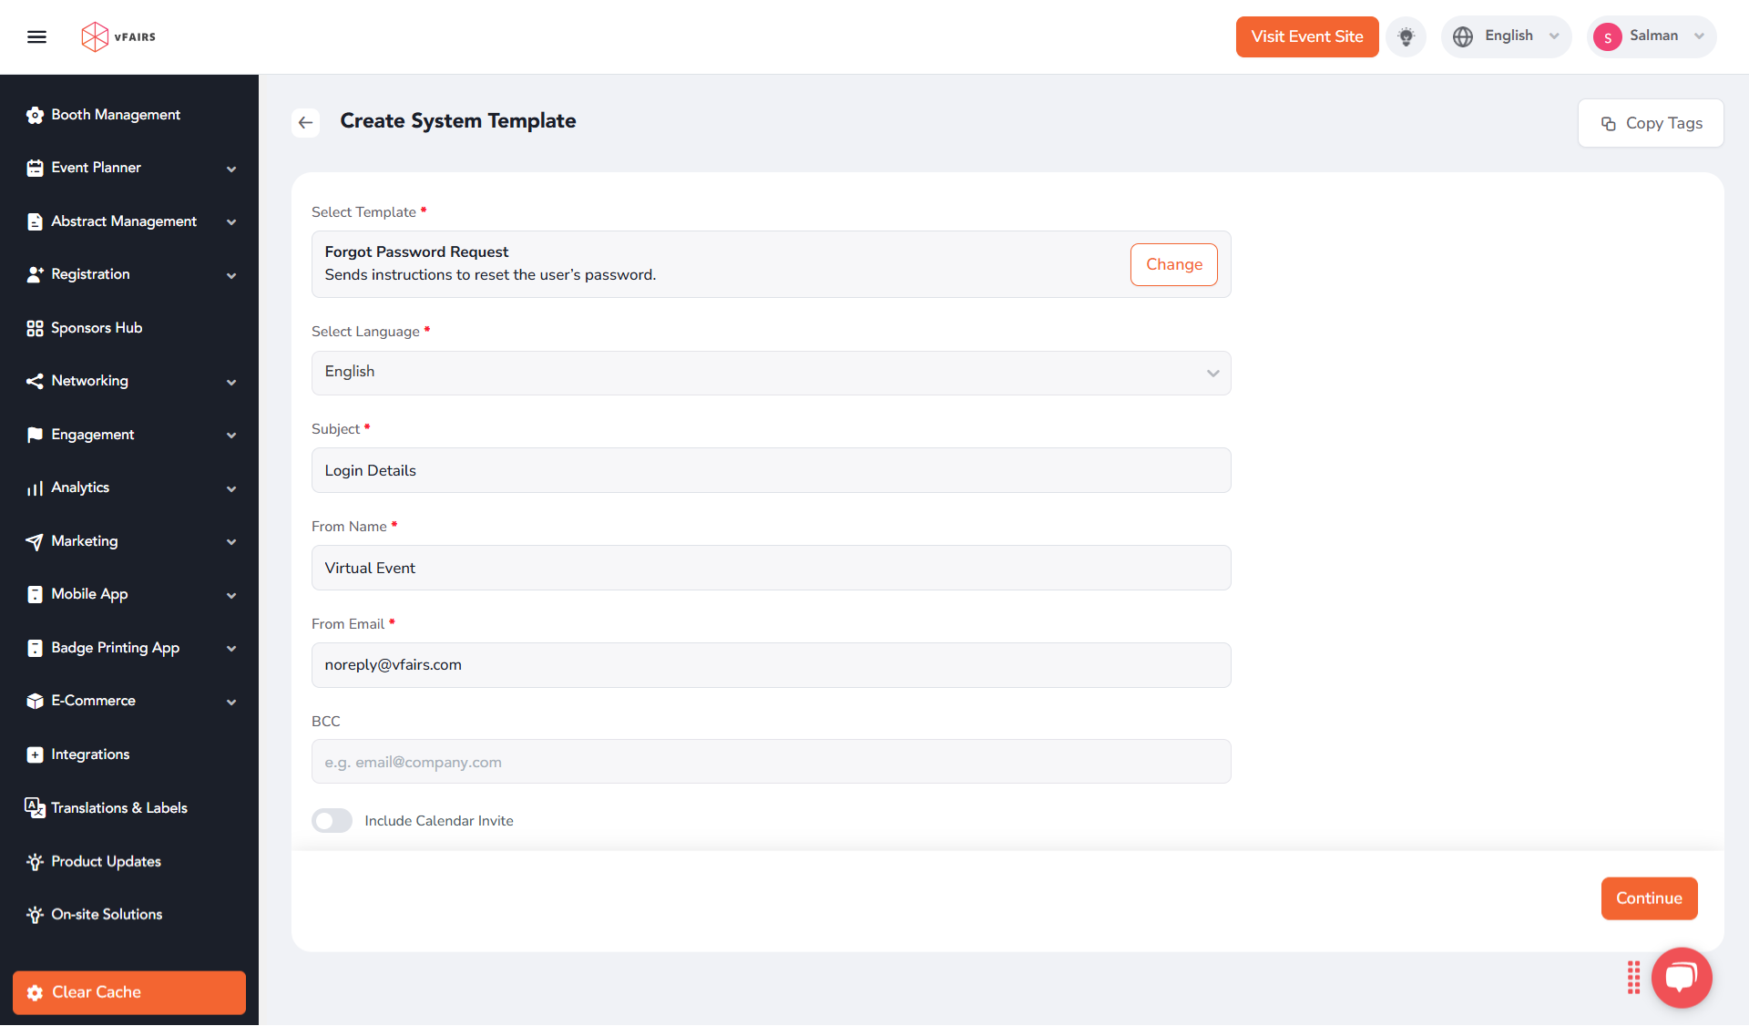Open Translations & Labels
Viewport: 1749px width, 1026px height.
point(118,808)
